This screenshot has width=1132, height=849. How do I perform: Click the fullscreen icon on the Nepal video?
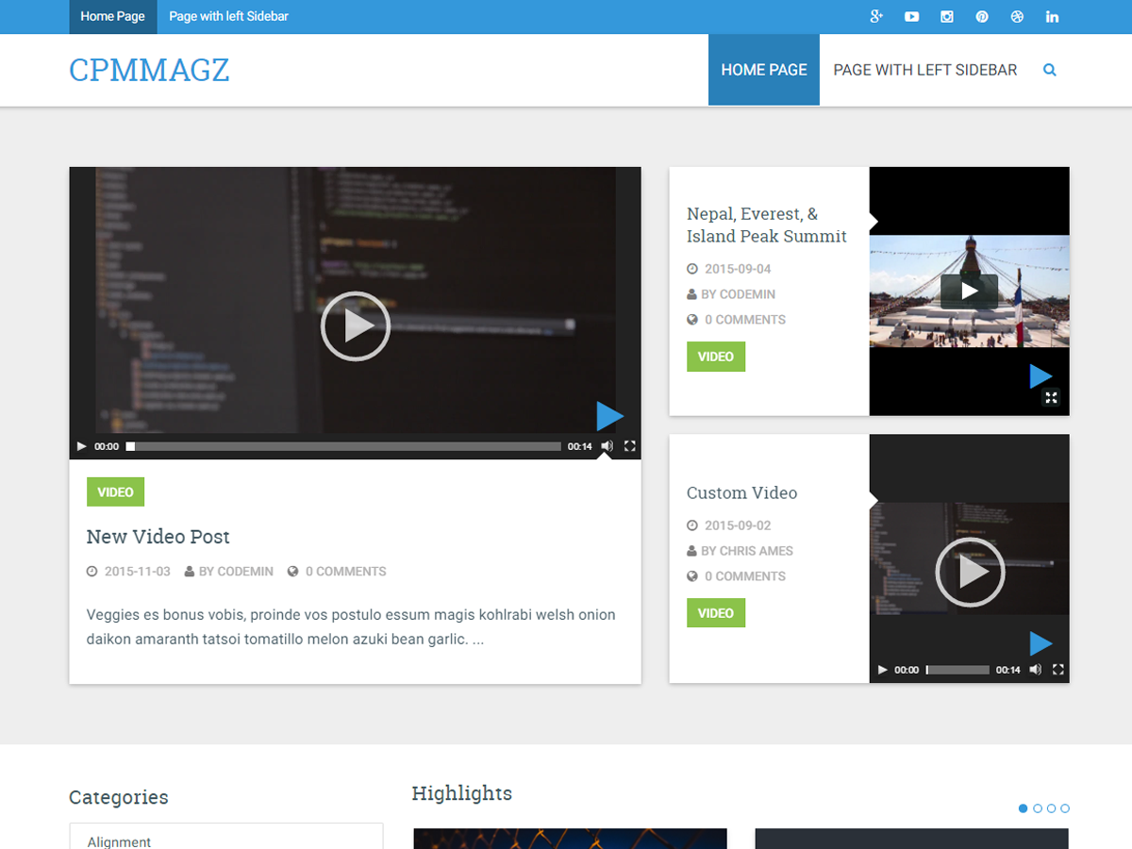tap(1051, 397)
